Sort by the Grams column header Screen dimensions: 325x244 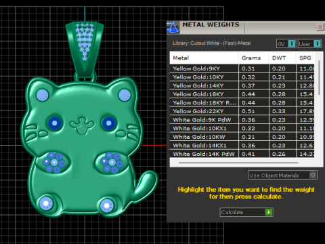click(x=253, y=58)
